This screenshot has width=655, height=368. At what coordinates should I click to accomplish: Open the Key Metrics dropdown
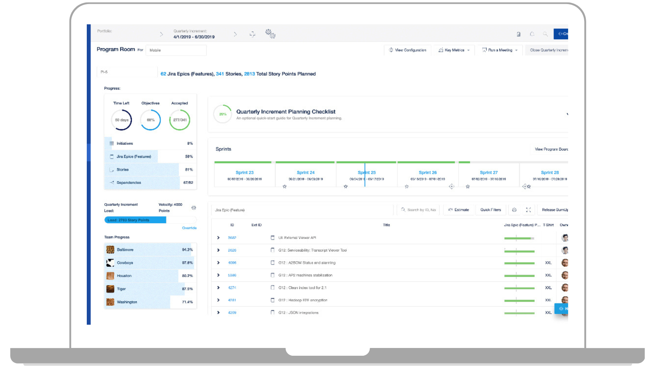point(454,50)
